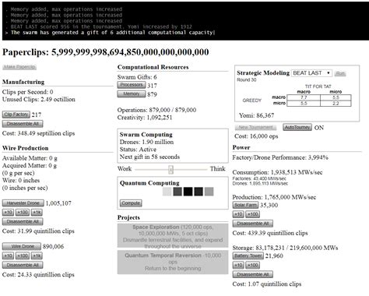Click Unused Clips: 2.49 octillion text

click(39, 100)
